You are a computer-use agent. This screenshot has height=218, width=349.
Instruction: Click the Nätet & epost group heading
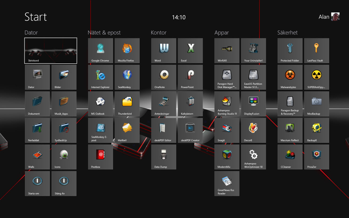click(x=104, y=33)
